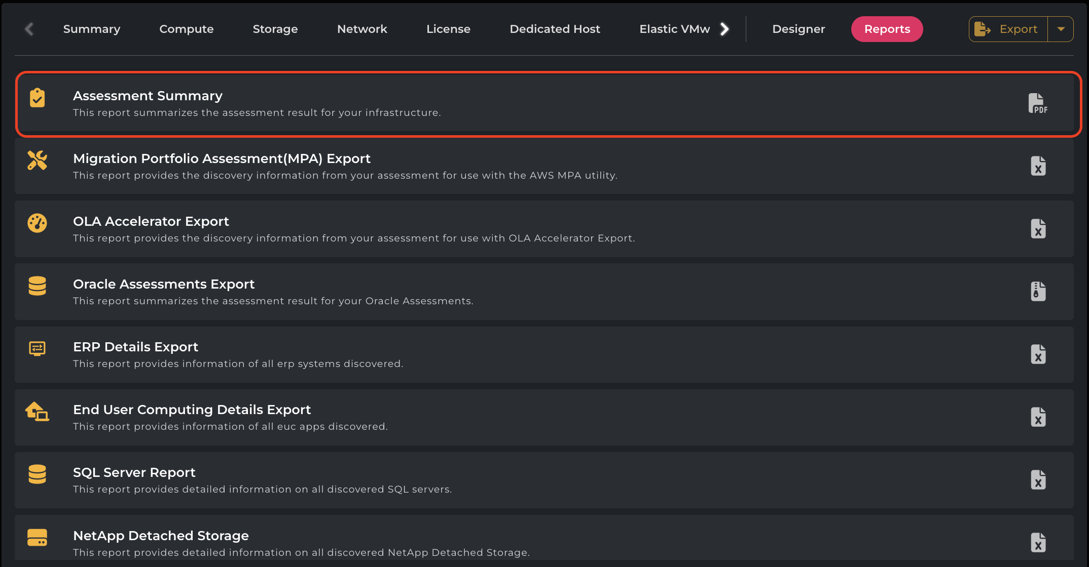The height and width of the screenshot is (567, 1089).
Task: Download Oracle Assessments Export zip file
Action: (1038, 292)
